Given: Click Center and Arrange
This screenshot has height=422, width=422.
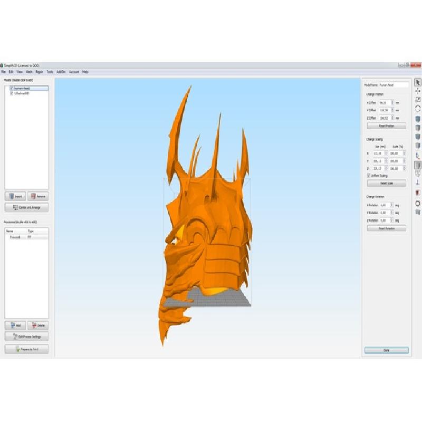Looking at the screenshot, I should click(26, 207).
